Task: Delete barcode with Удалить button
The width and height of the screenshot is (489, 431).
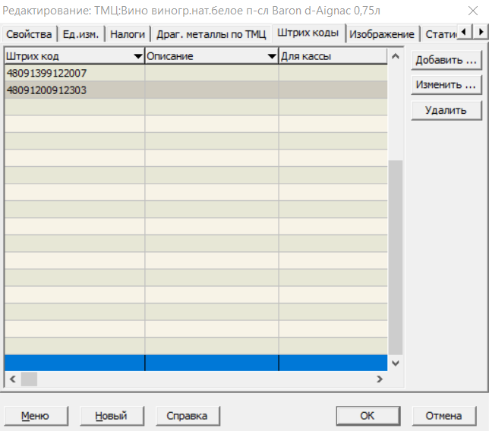Action: [446, 110]
